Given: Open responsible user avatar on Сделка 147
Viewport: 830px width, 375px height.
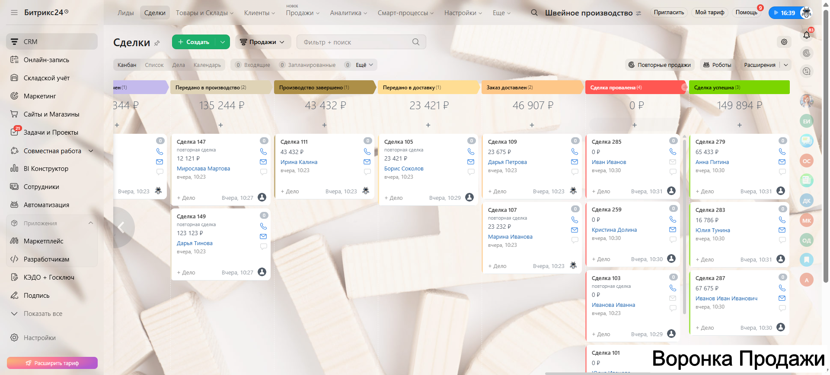Looking at the screenshot, I should tap(262, 197).
